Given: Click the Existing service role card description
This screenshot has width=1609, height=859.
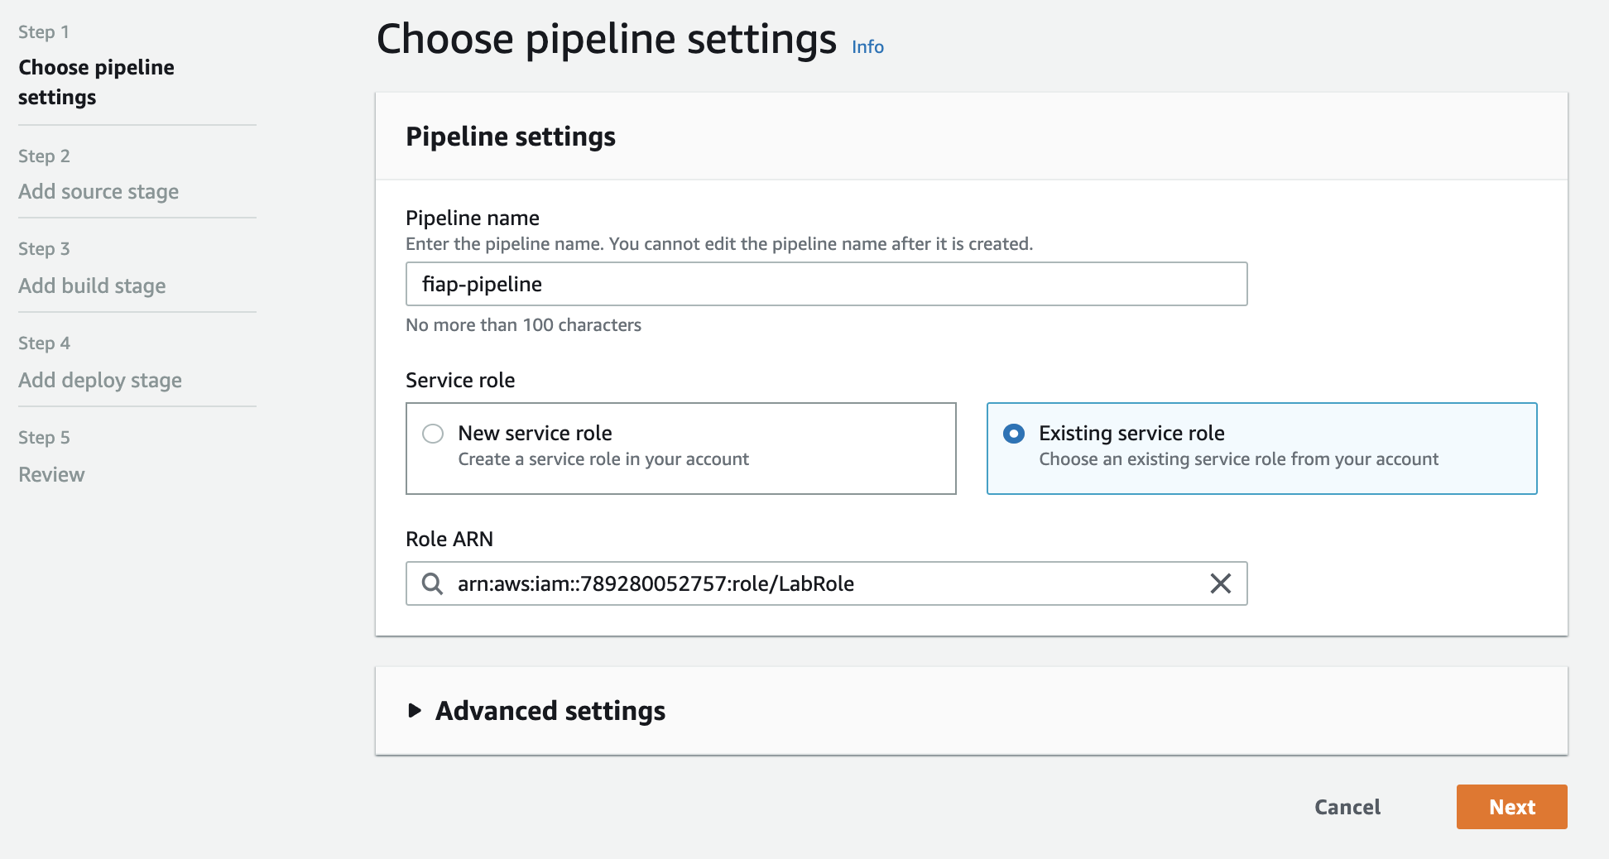Looking at the screenshot, I should click(1238, 459).
